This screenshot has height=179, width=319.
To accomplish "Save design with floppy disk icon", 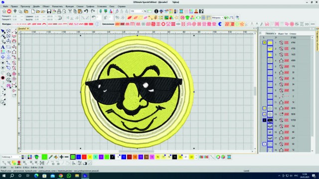I will pyautogui.click(x=49, y=11).
